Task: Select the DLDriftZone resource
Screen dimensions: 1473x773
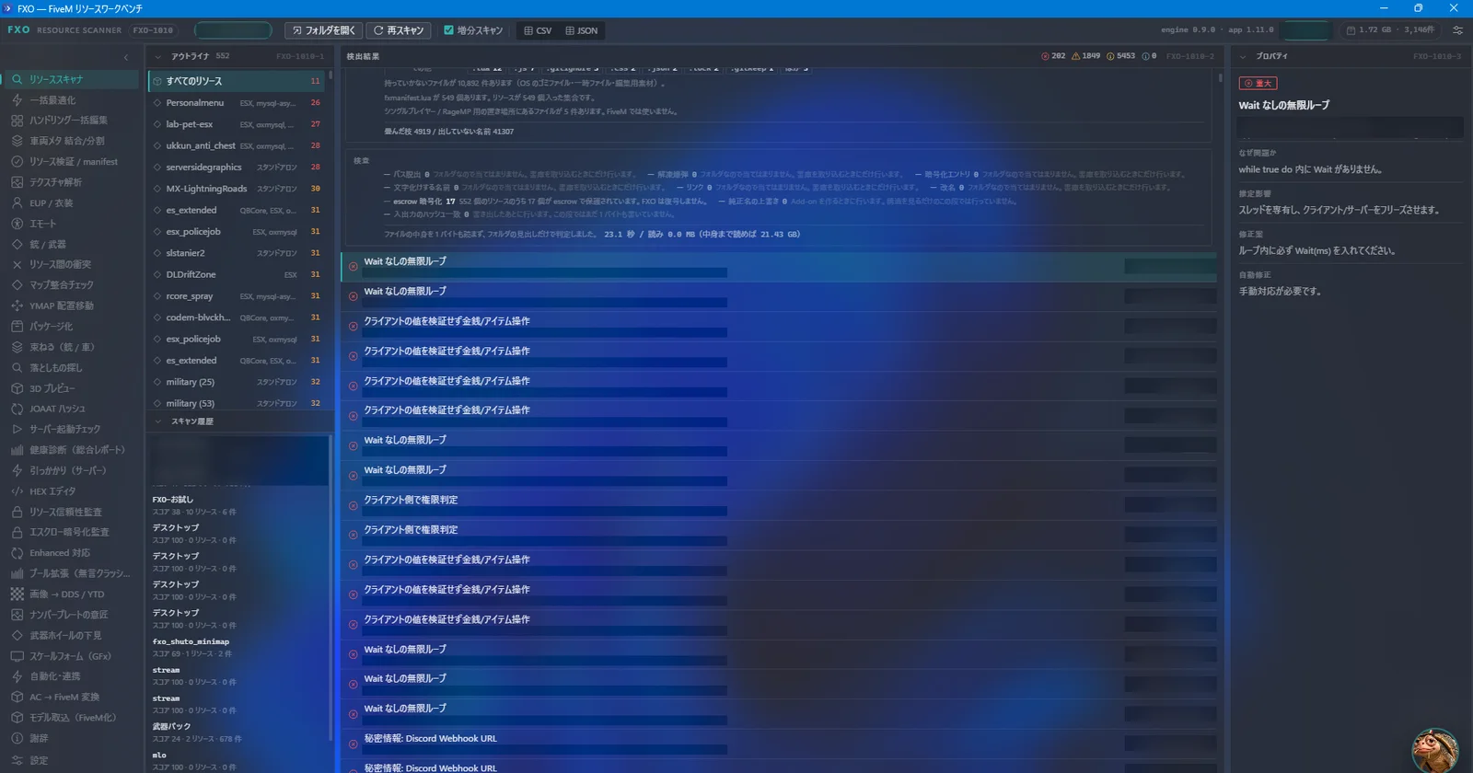Action: point(237,274)
